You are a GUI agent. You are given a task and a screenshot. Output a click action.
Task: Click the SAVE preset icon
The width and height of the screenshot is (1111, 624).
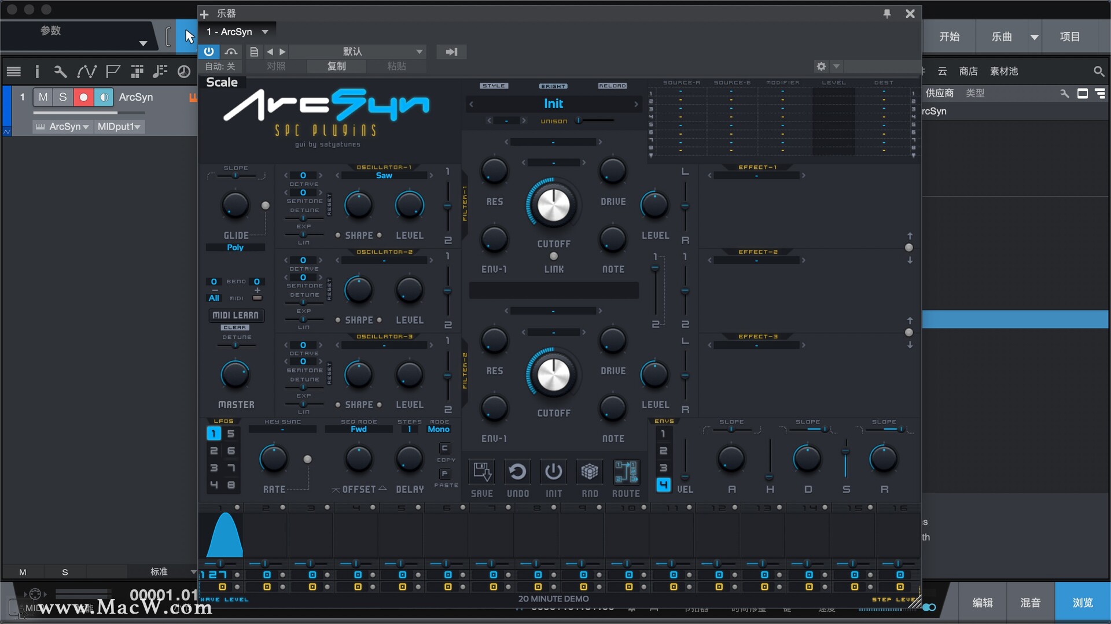pos(481,472)
